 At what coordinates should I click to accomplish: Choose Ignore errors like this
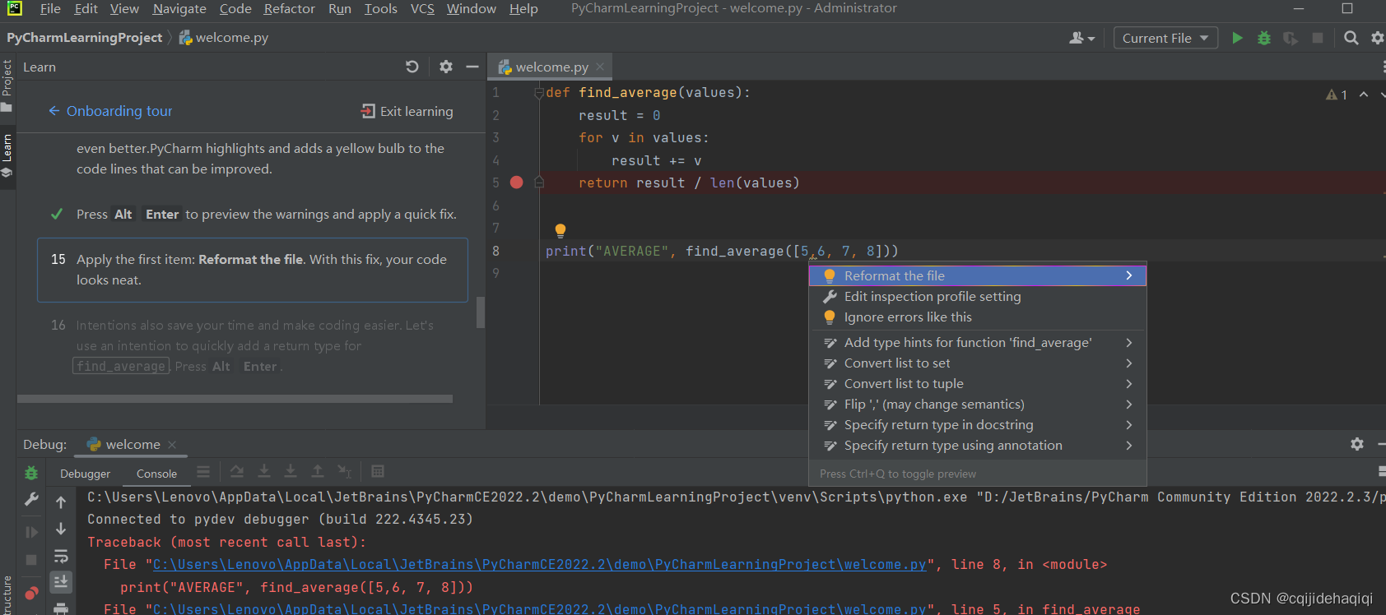[978, 317]
